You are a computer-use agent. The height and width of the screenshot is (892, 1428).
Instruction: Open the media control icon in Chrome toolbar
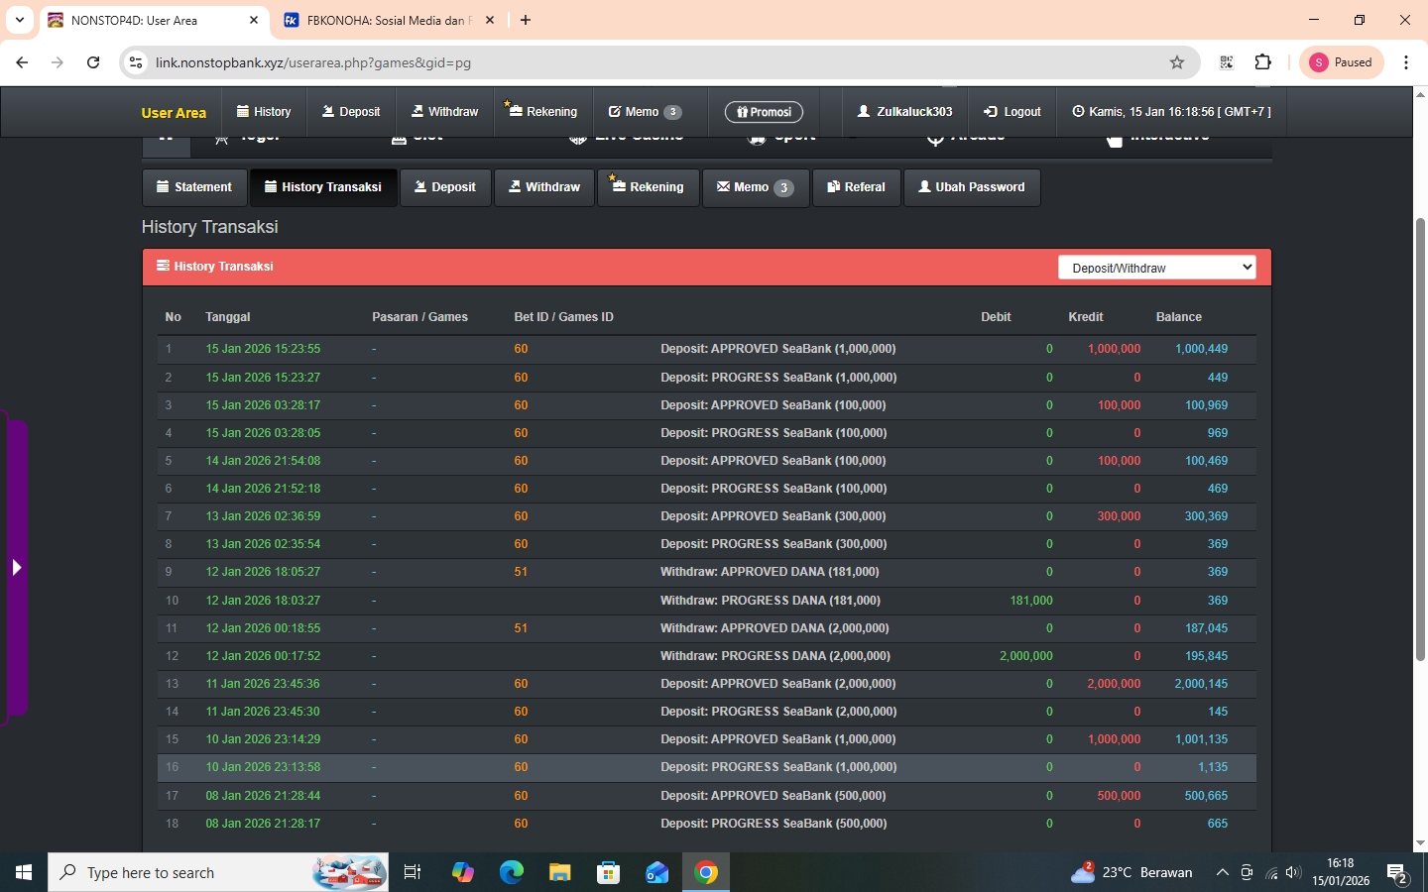pyautogui.click(x=1227, y=62)
